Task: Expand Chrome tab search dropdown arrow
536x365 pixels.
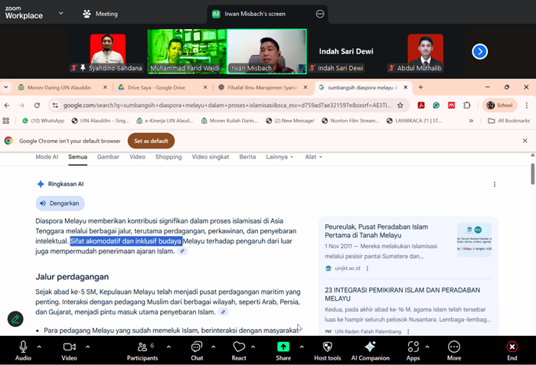Action: pyautogui.click(x=6, y=87)
